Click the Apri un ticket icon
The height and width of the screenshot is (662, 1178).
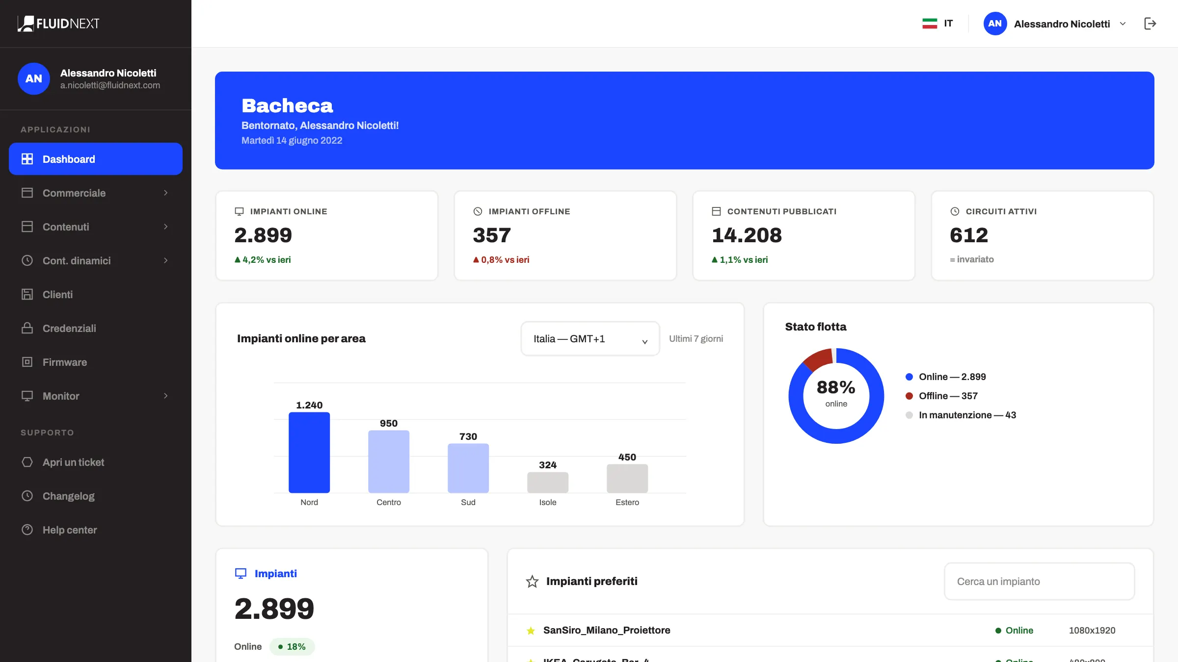27,462
